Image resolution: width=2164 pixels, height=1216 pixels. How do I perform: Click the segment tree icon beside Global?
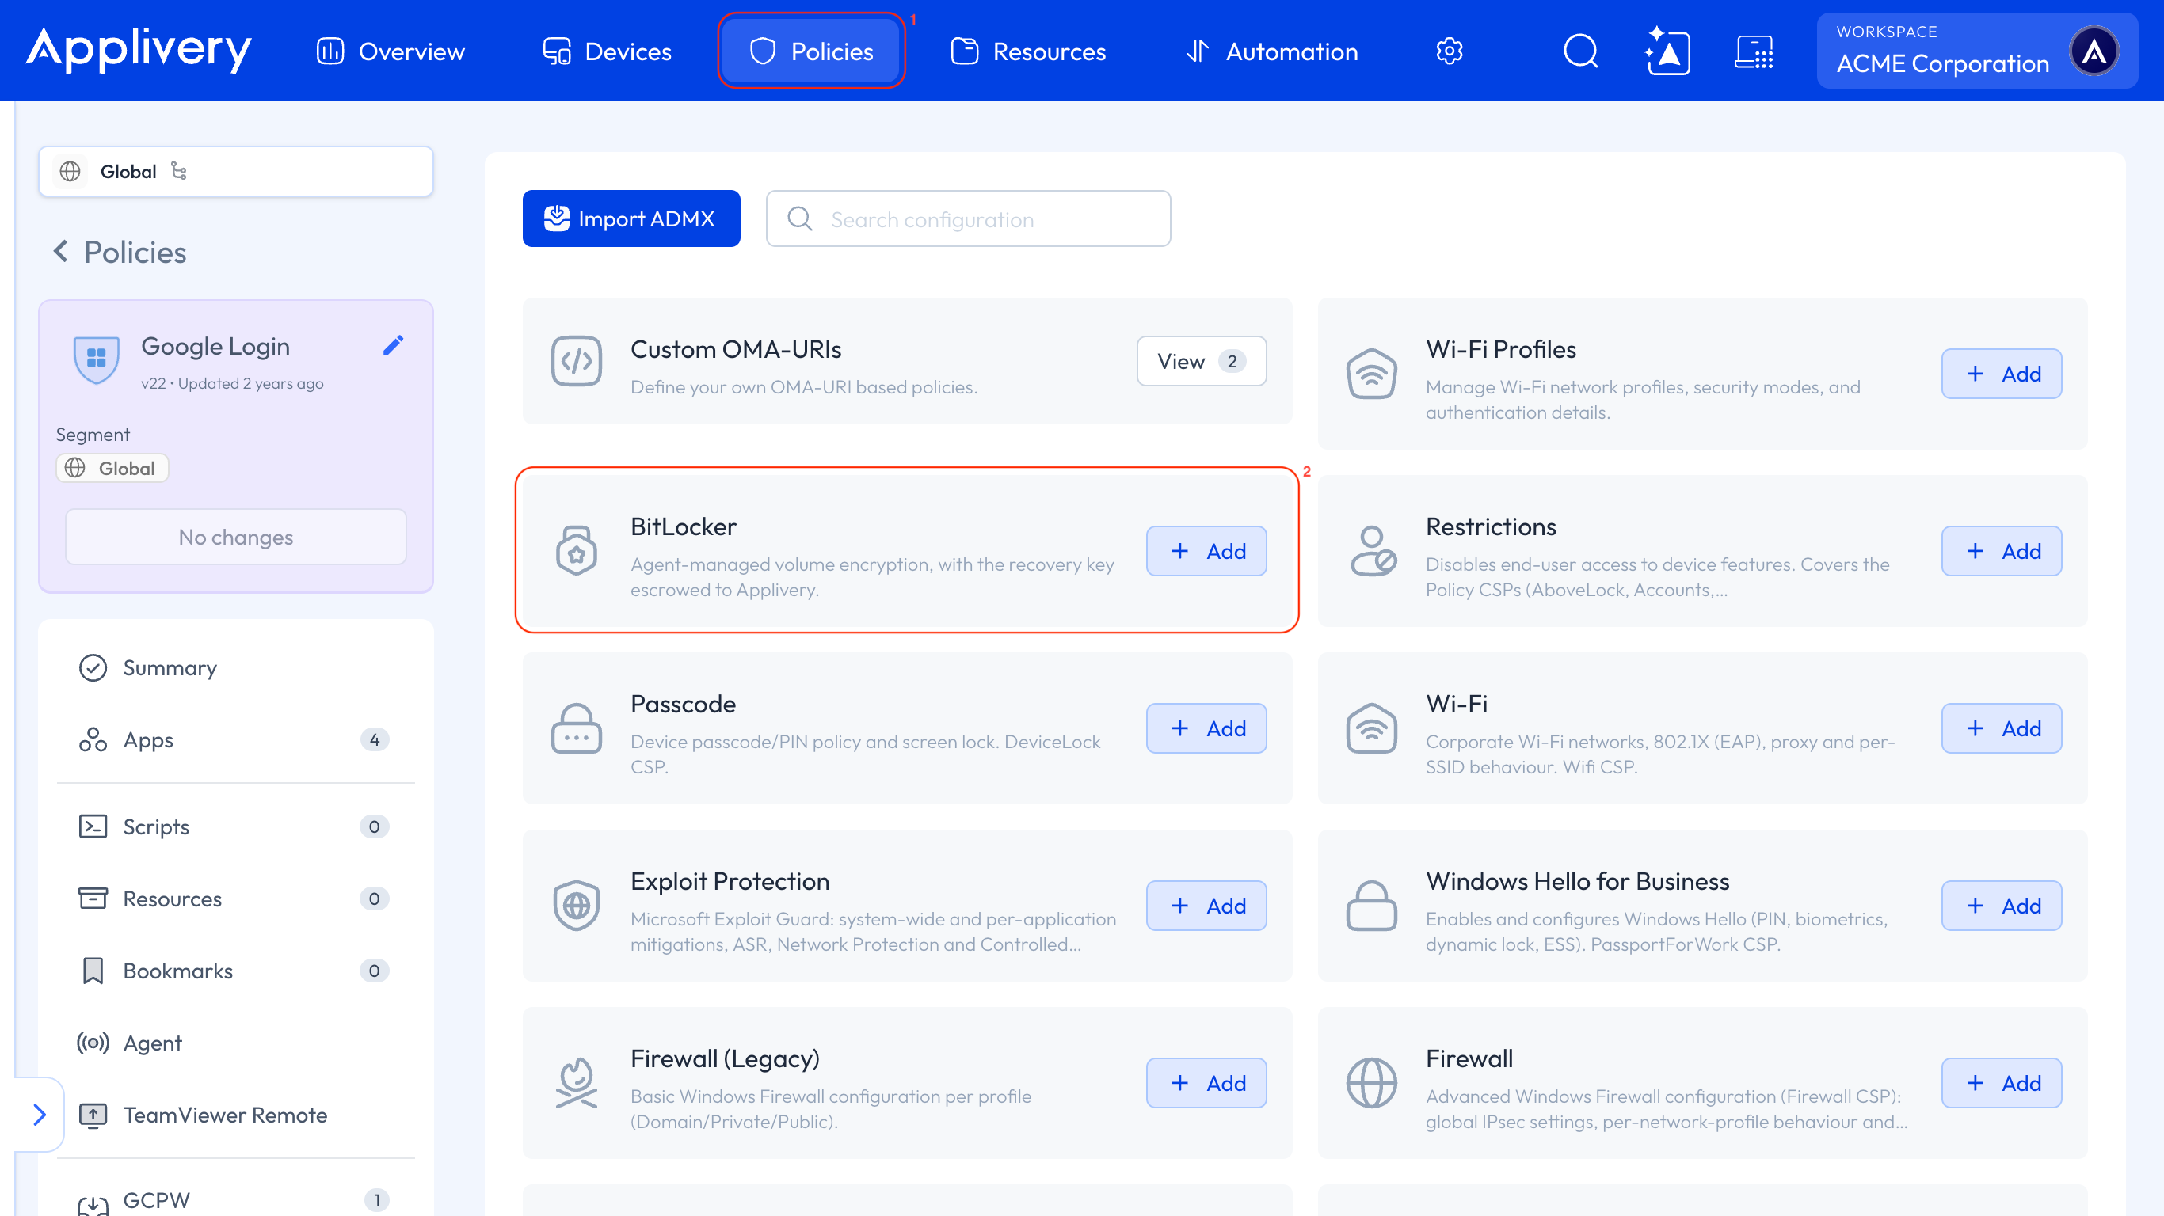(x=179, y=171)
